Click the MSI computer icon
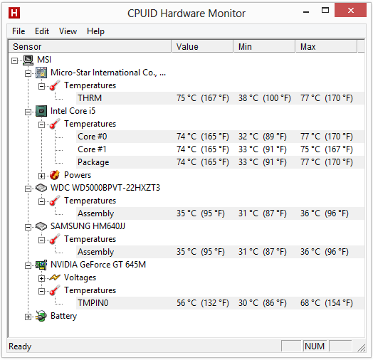 coord(28,60)
